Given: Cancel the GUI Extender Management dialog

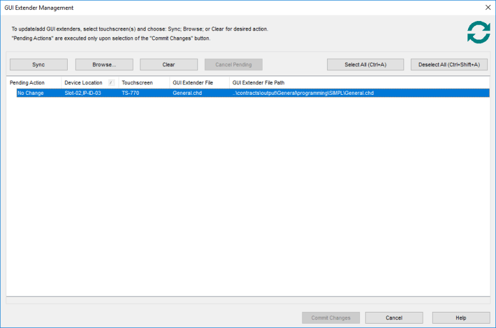Looking at the screenshot, I should click(394, 317).
